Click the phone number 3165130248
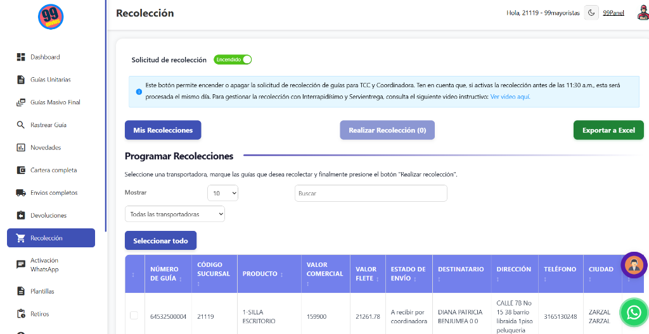 coord(561,317)
